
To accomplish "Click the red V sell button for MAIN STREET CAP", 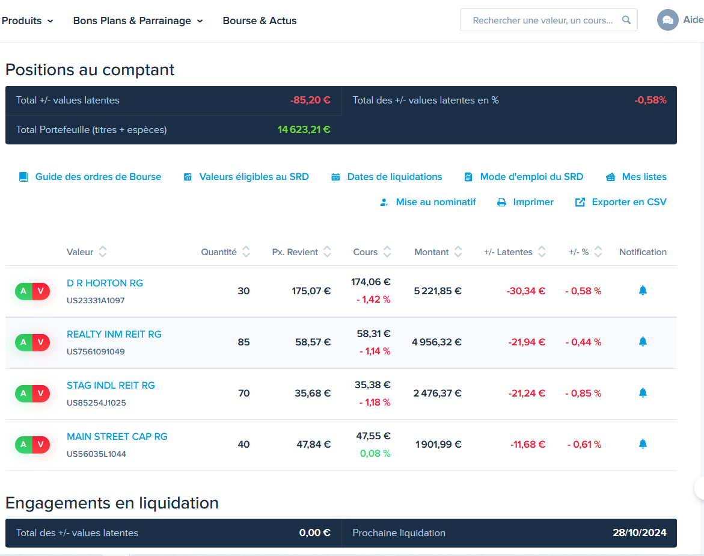I will (41, 445).
